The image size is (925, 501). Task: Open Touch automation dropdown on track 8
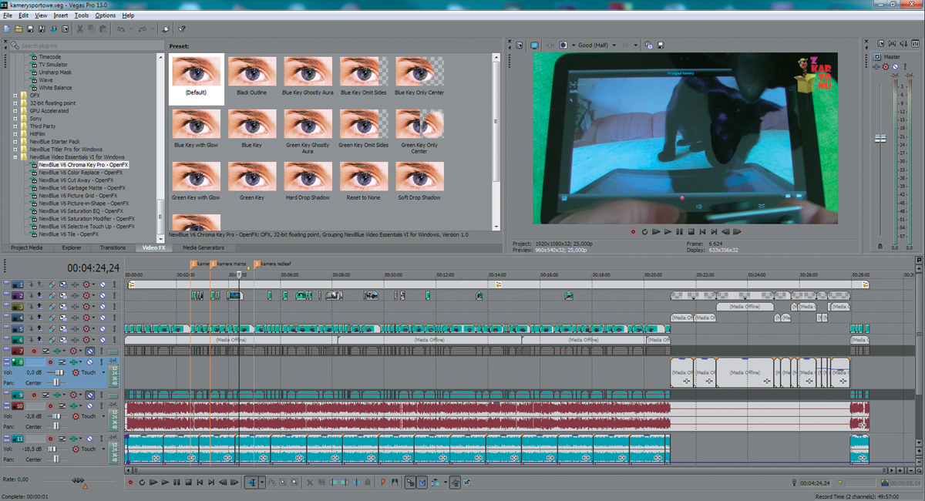(102, 372)
